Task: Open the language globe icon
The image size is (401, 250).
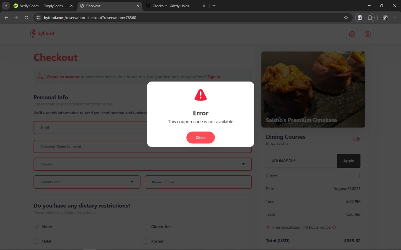Action: coord(352,34)
